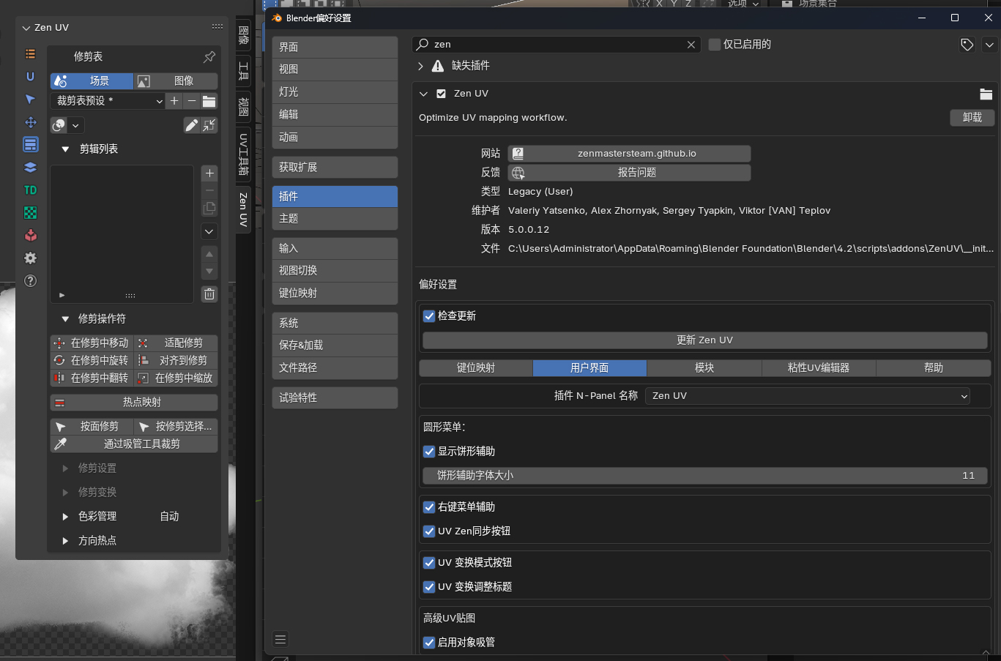1001x661 pixels.
Task: Toggle 检查更新 checkbox
Action: click(x=429, y=316)
